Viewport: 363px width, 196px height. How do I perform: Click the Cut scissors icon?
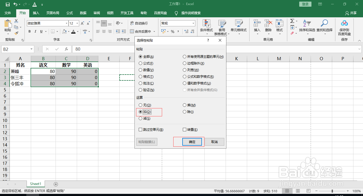pyautogui.click(x=16, y=21)
